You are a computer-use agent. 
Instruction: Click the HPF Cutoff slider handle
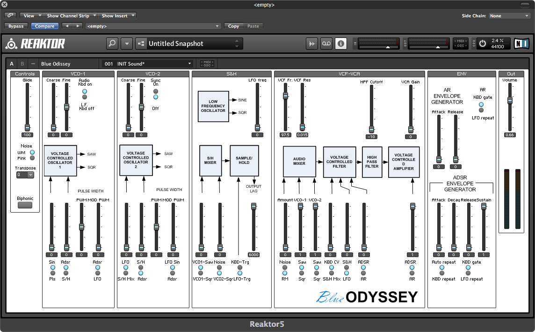pos(371,129)
